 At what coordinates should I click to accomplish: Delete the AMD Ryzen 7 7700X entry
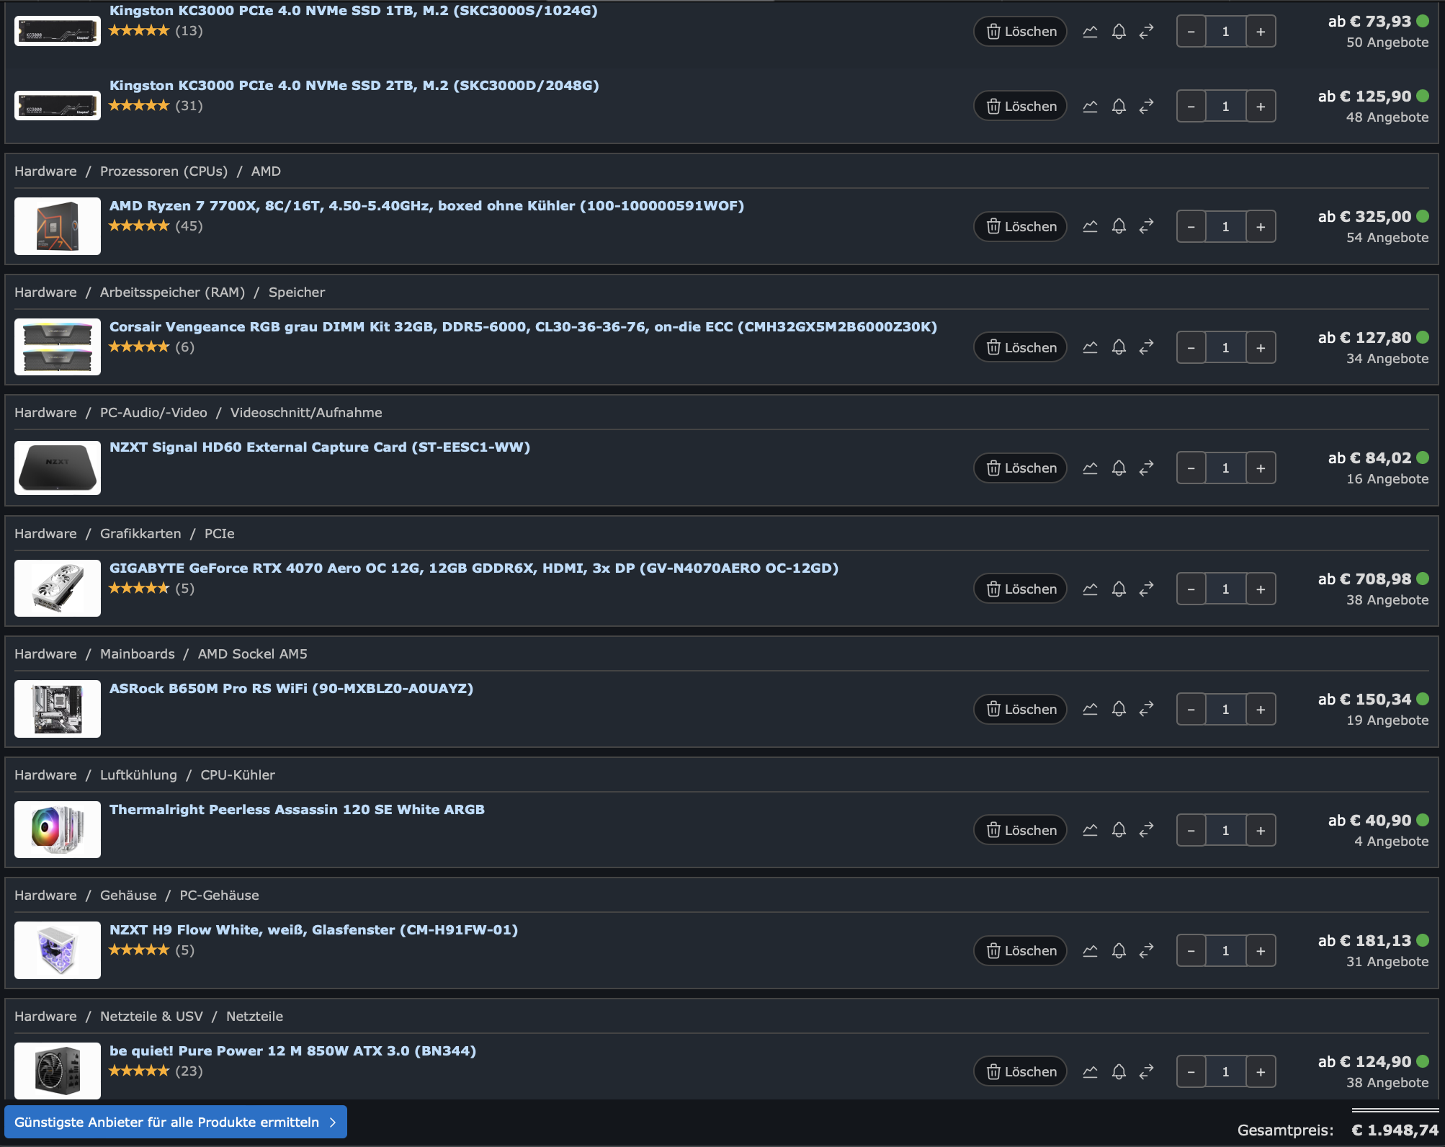click(x=1020, y=226)
